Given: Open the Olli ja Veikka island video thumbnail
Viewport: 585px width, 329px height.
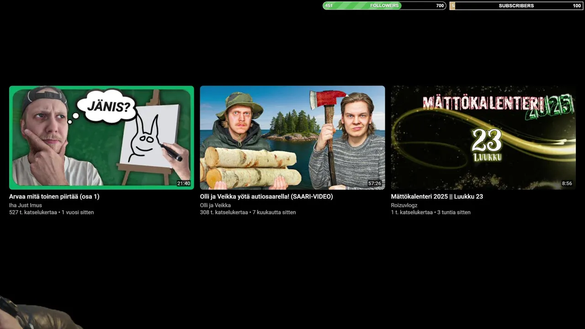Looking at the screenshot, I should point(292,138).
